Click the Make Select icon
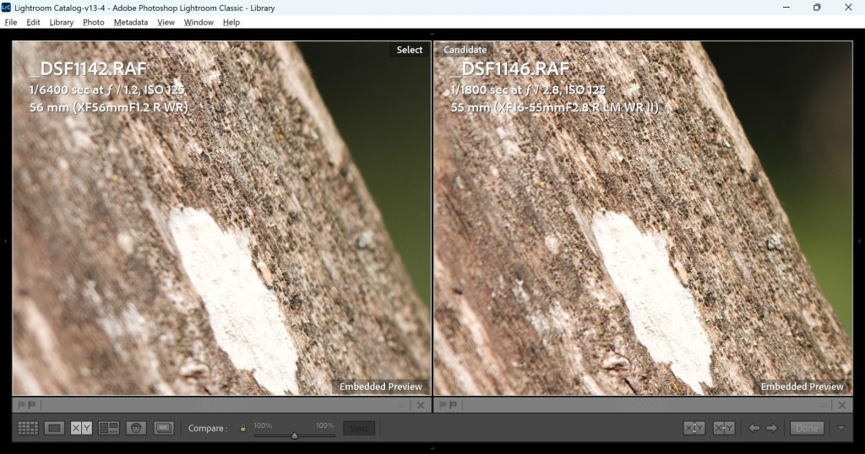This screenshot has width=865, height=454. click(x=724, y=428)
